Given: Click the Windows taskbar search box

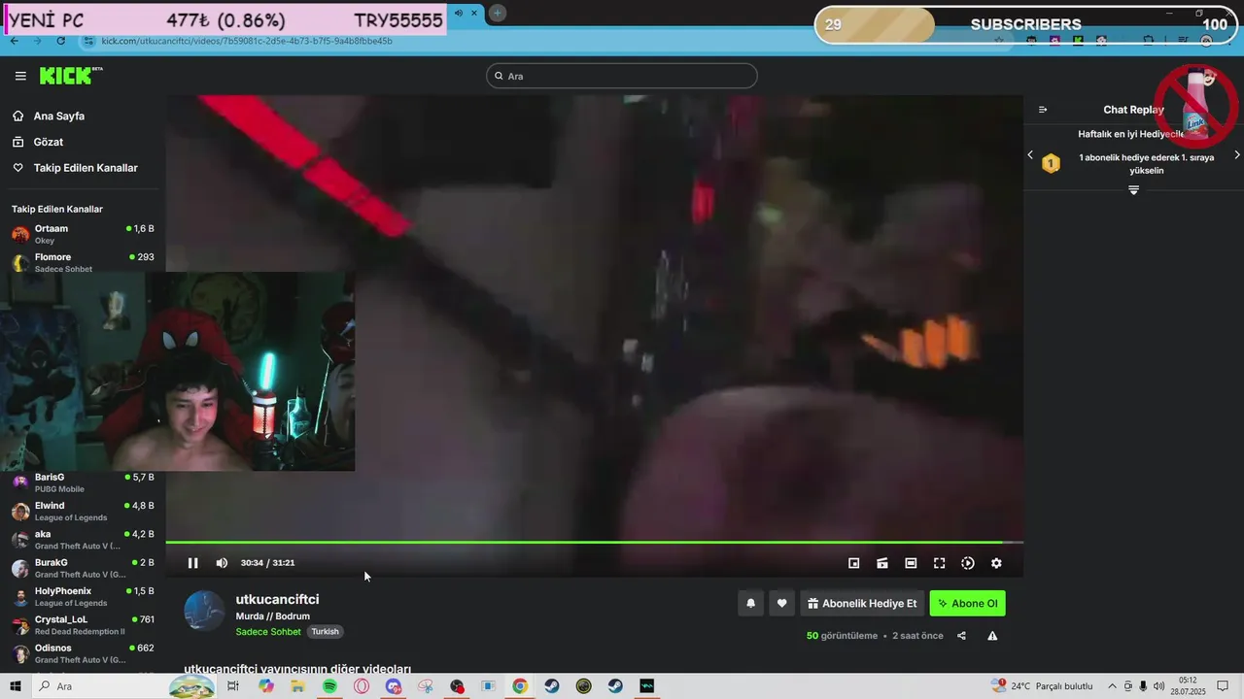Looking at the screenshot, I should coord(124,686).
